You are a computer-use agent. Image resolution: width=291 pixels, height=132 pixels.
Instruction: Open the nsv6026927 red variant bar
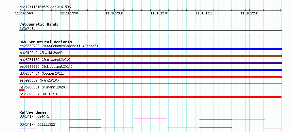[x=150, y=97]
